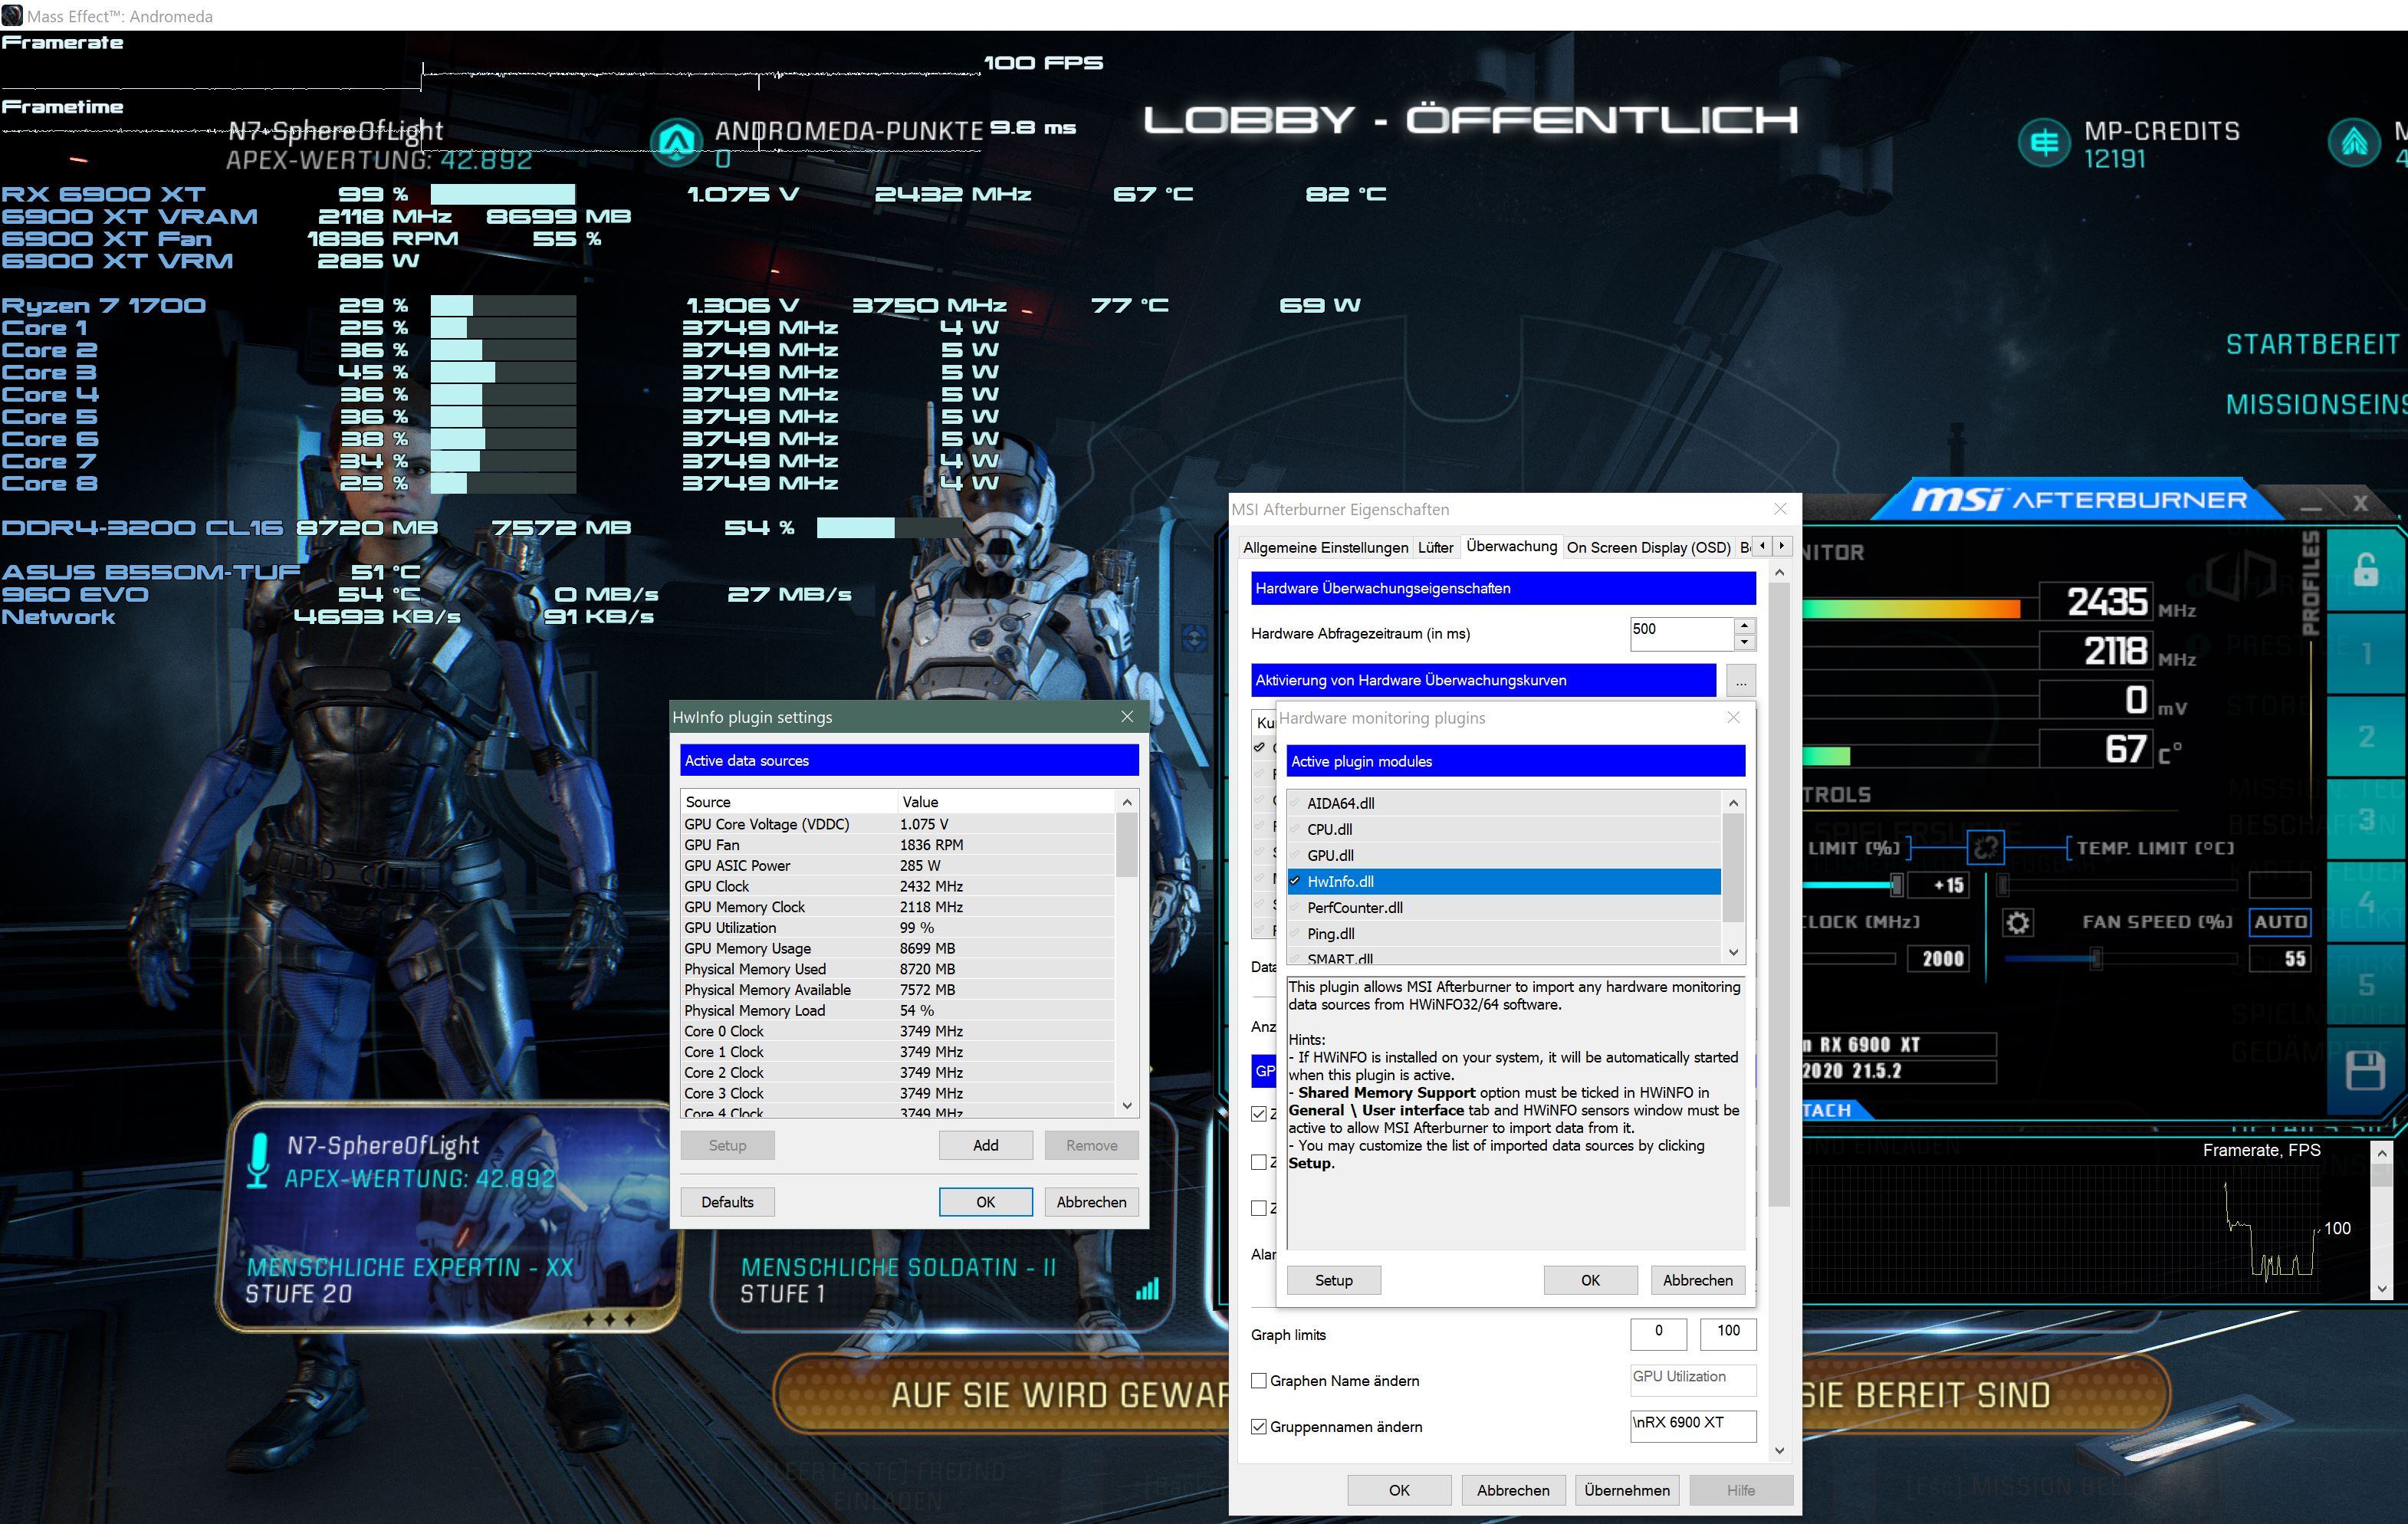This screenshot has height=1524, width=2408.
Task: Click the Andromeda-Punkte emblem icon
Action: (677, 142)
